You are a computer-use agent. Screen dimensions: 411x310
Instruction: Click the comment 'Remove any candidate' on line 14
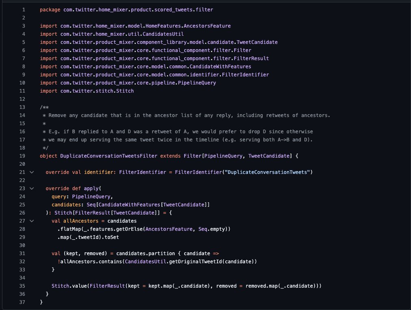click(76, 115)
